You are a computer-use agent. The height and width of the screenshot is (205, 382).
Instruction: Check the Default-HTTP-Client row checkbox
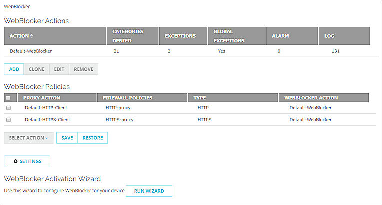[x=8, y=107]
